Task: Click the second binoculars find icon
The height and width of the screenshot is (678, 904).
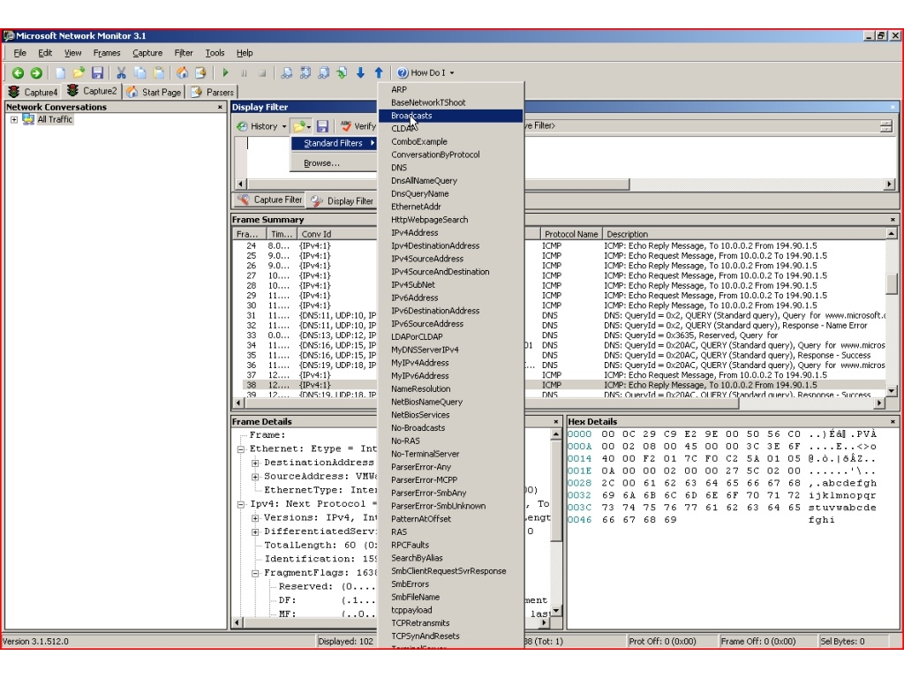Action: click(x=305, y=72)
